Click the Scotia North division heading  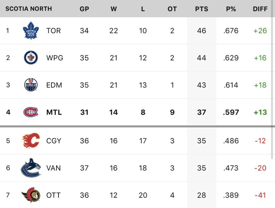(x=28, y=9)
